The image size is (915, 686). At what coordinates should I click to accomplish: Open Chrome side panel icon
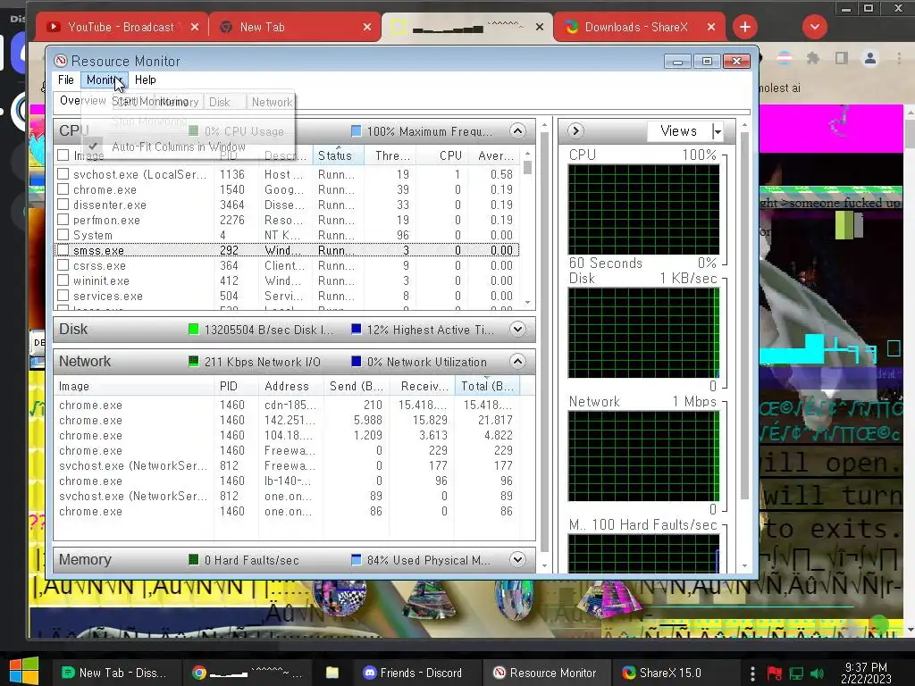tap(842, 58)
